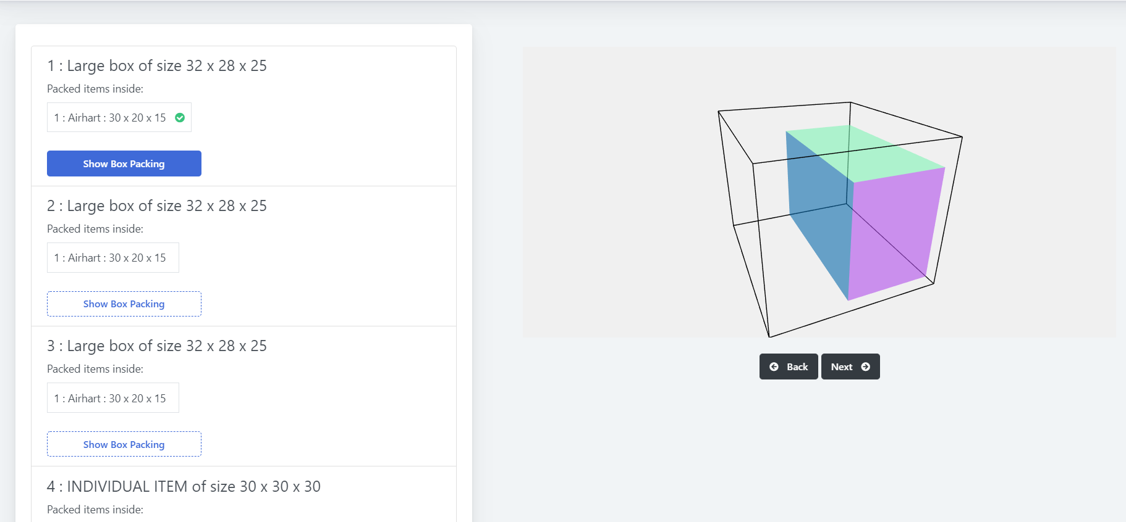Click the '4 : INDIVIDUAL ITEM of size 30 x 30 x 30' heading
Image resolution: width=1126 pixels, height=522 pixels.
[x=184, y=487]
